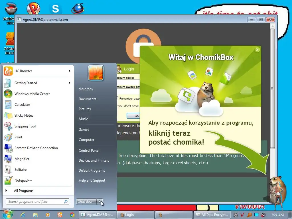Click the red V tray icon
The image size is (292, 219).
(x=242, y=215)
